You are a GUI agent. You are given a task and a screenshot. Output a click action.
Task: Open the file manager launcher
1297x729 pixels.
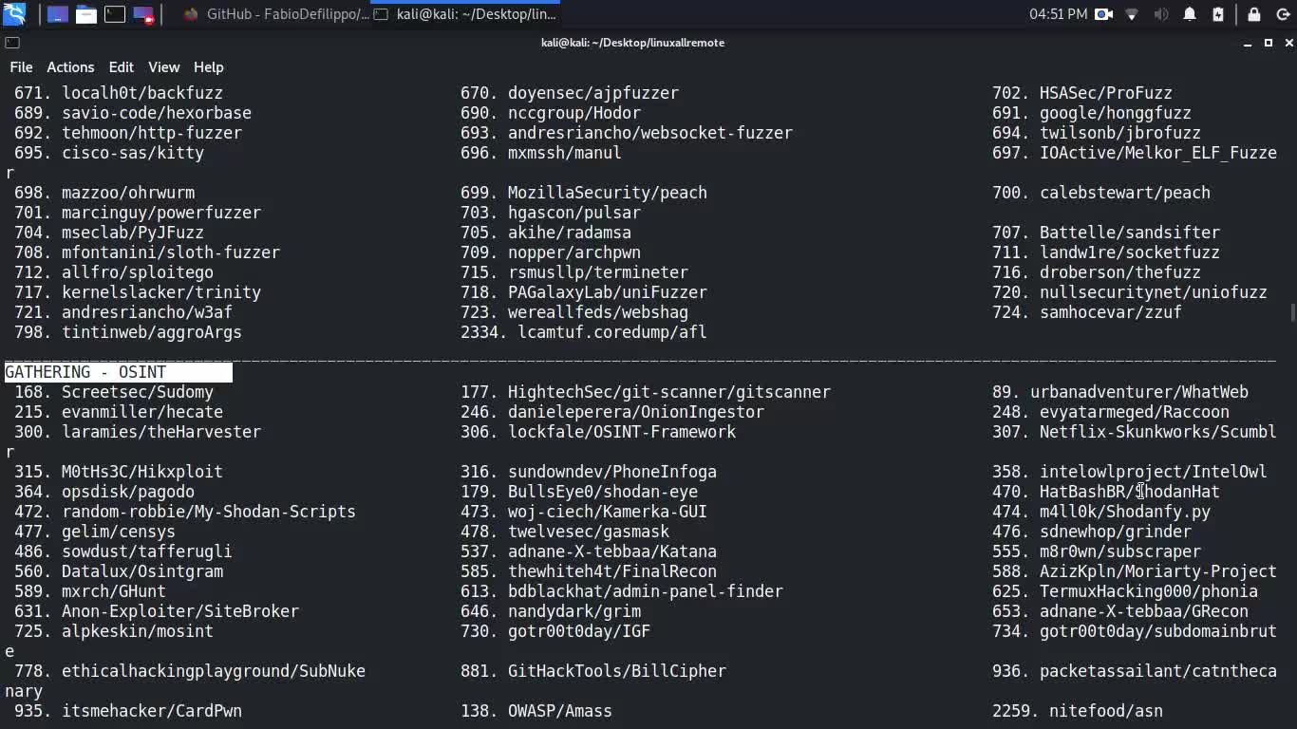coord(86,14)
